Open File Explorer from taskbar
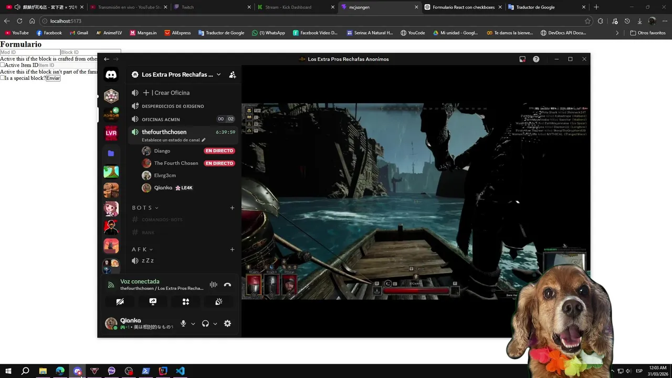 pyautogui.click(x=43, y=371)
